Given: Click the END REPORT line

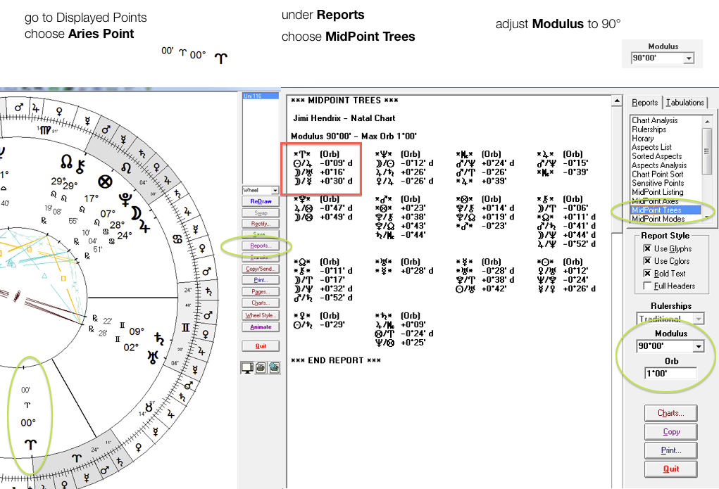Looking at the screenshot, I should [x=336, y=360].
